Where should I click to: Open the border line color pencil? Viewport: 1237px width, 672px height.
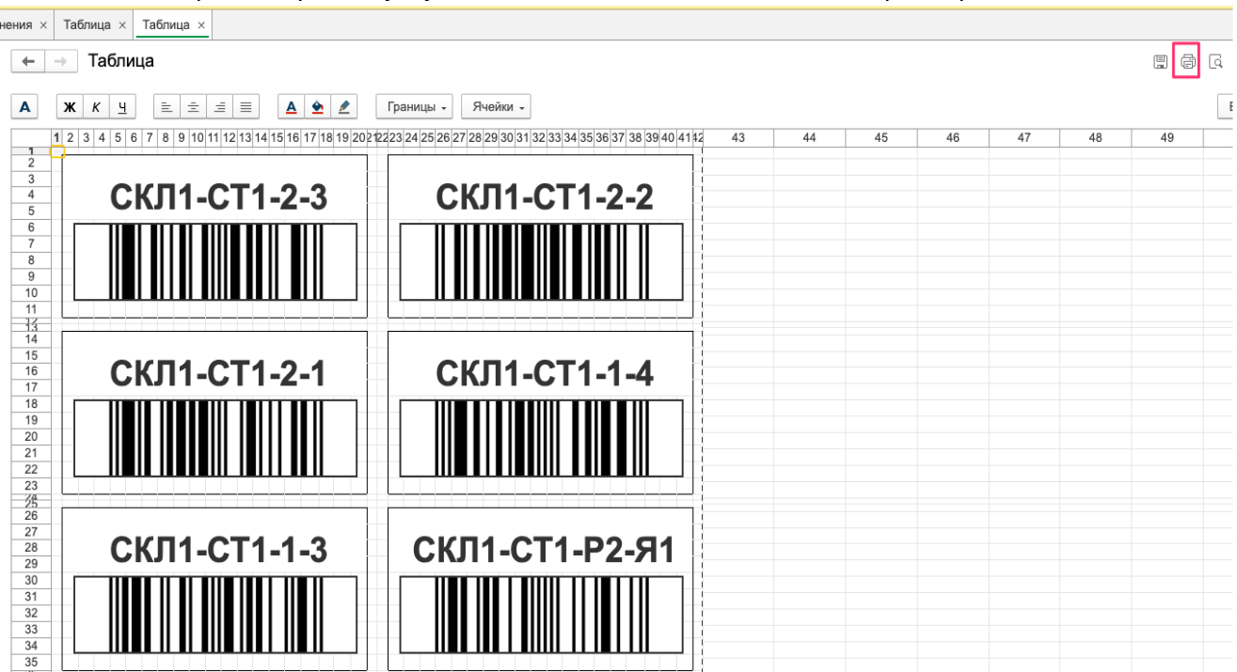coord(344,107)
